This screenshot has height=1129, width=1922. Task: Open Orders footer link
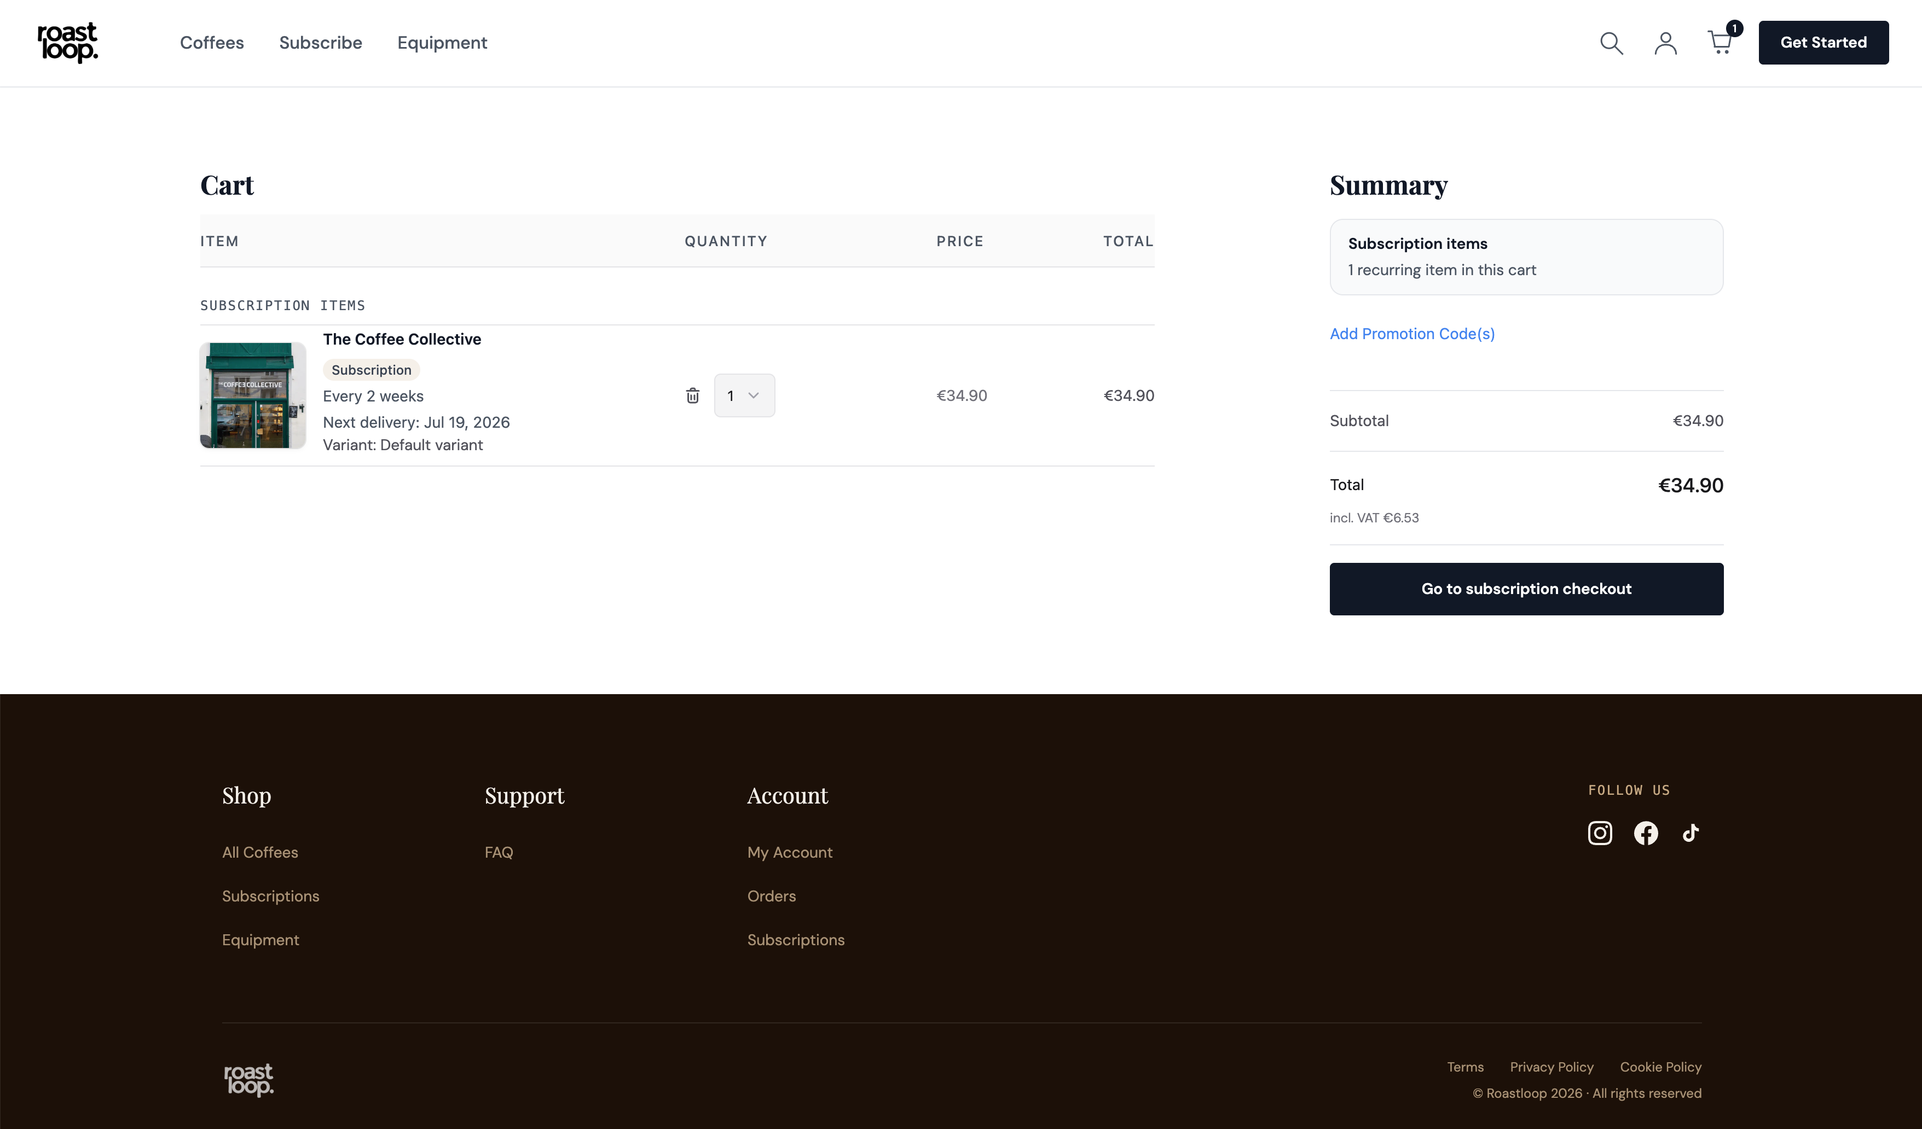(x=772, y=897)
